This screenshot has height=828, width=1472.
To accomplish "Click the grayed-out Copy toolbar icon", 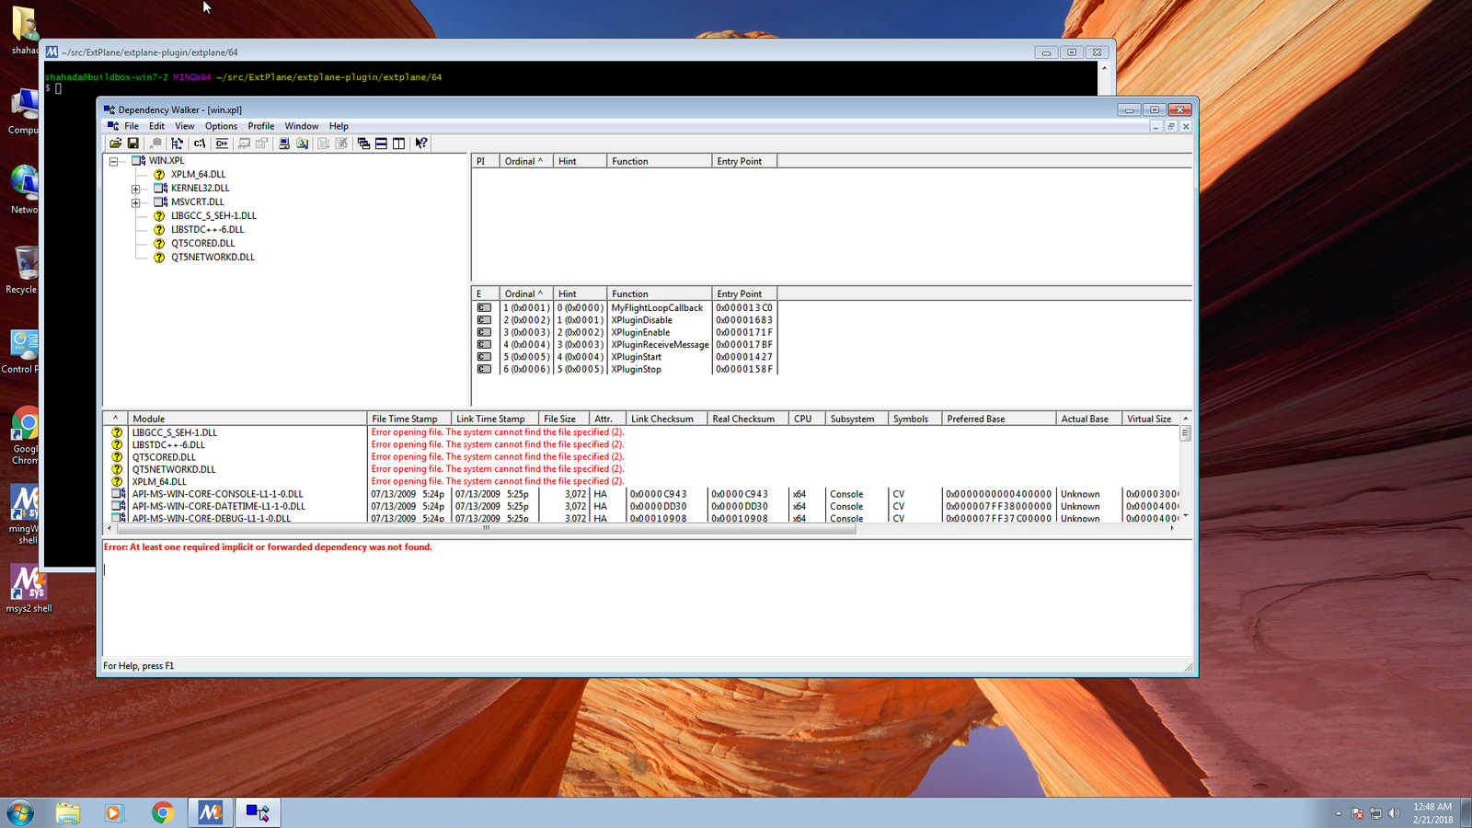I will pos(155,144).
